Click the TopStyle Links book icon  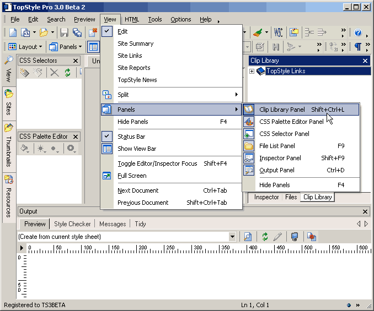pos(261,71)
